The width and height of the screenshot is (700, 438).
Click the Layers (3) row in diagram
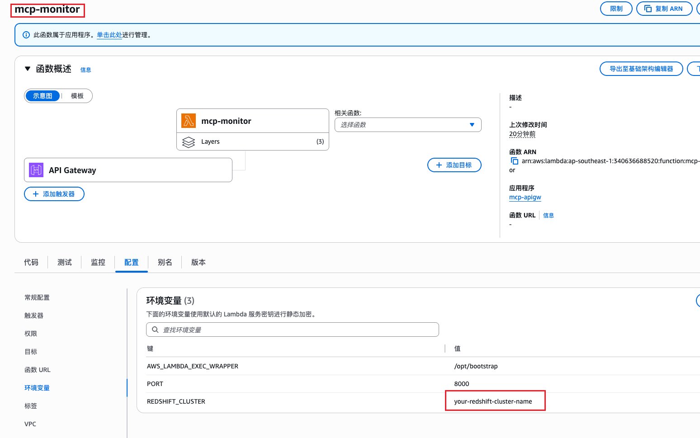253,141
